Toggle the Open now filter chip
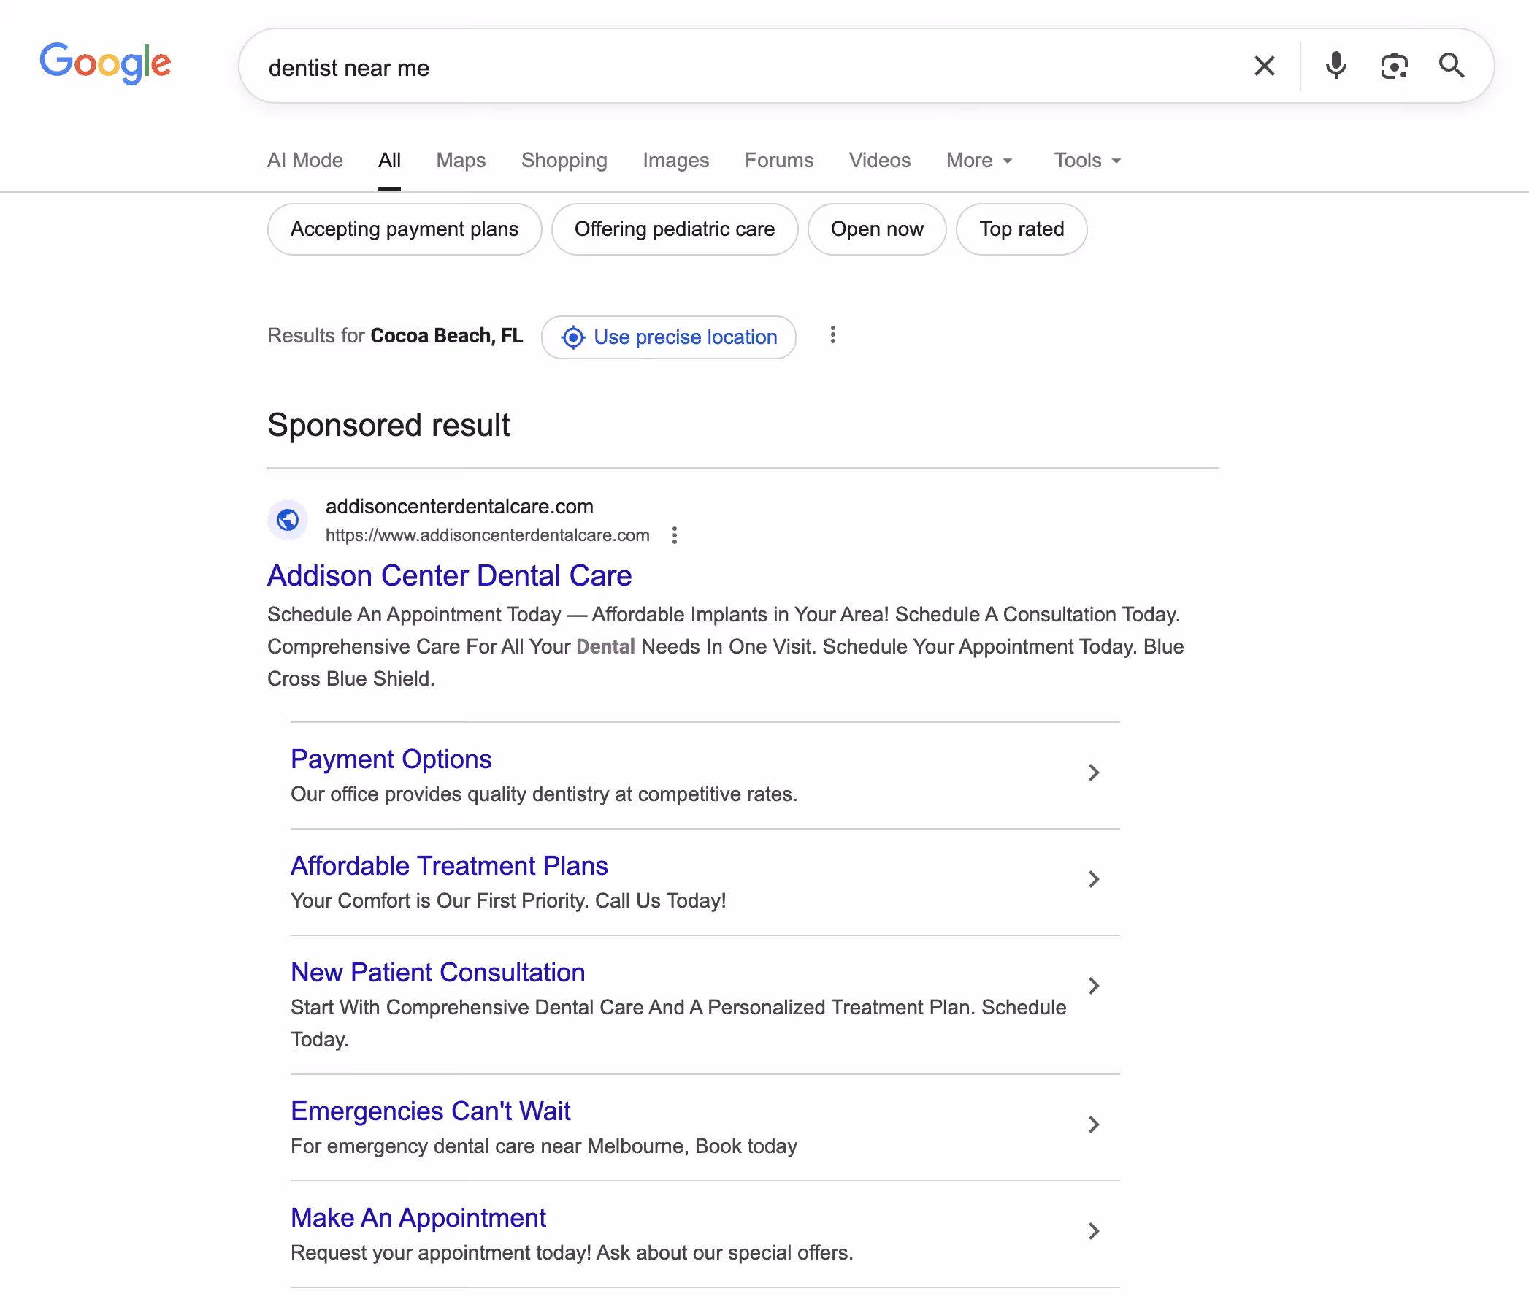This screenshot has height=1310, width=1529. click(877, 229)
